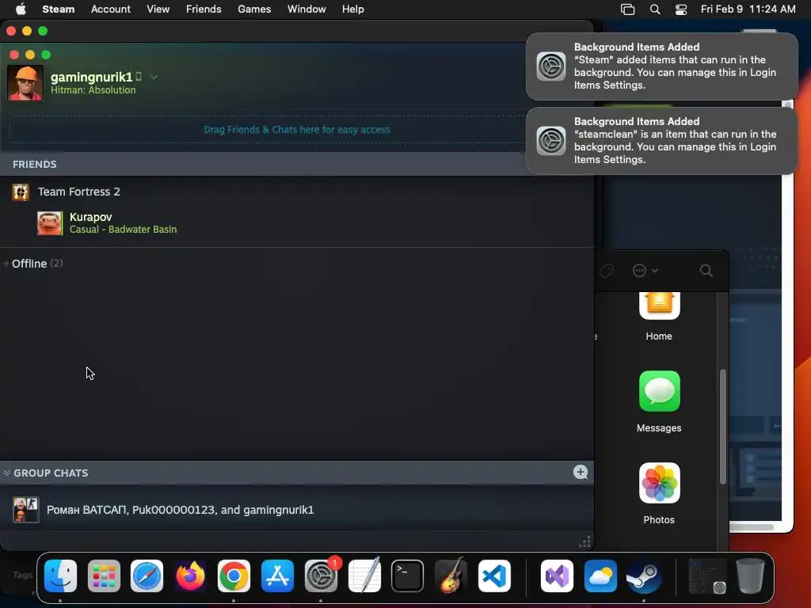Click the Finder window vertical scrollbar
This screenshot has height=608, width=811.
[722, 427]
